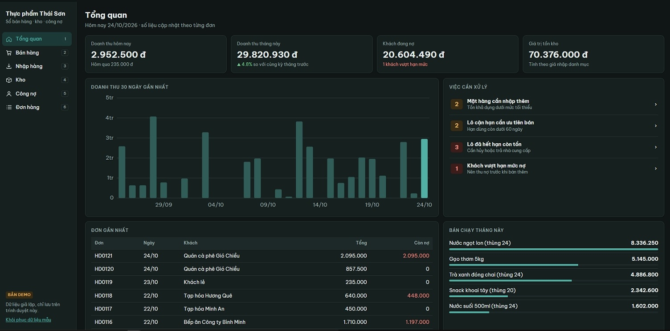
Task: Click the Khách vượt hạn mức nợ task
Action: click(554, 169)
